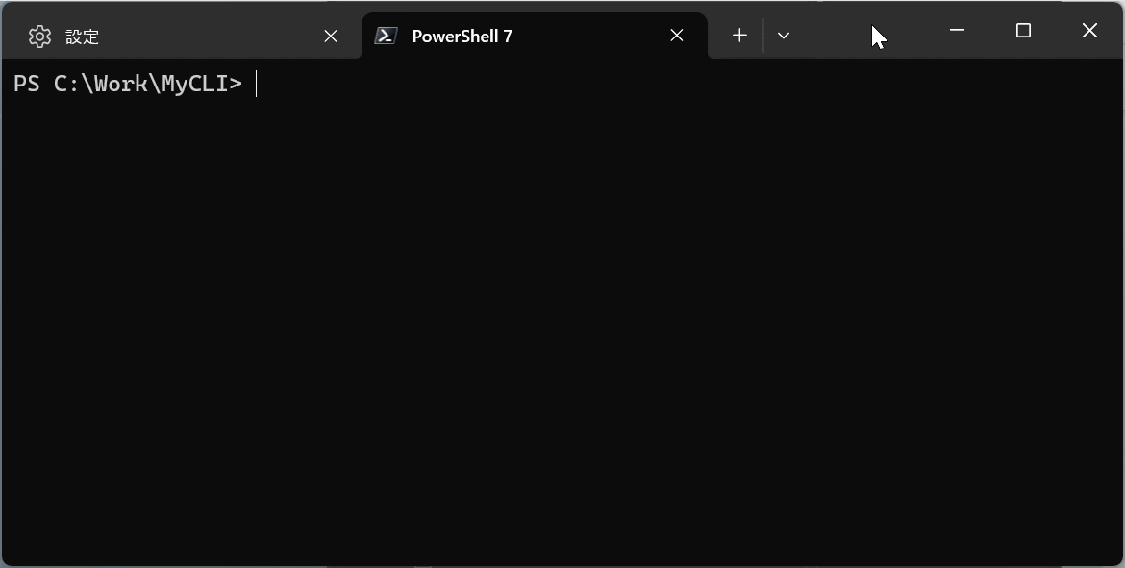Open a new tab with the plus icon

pos(739,35)
